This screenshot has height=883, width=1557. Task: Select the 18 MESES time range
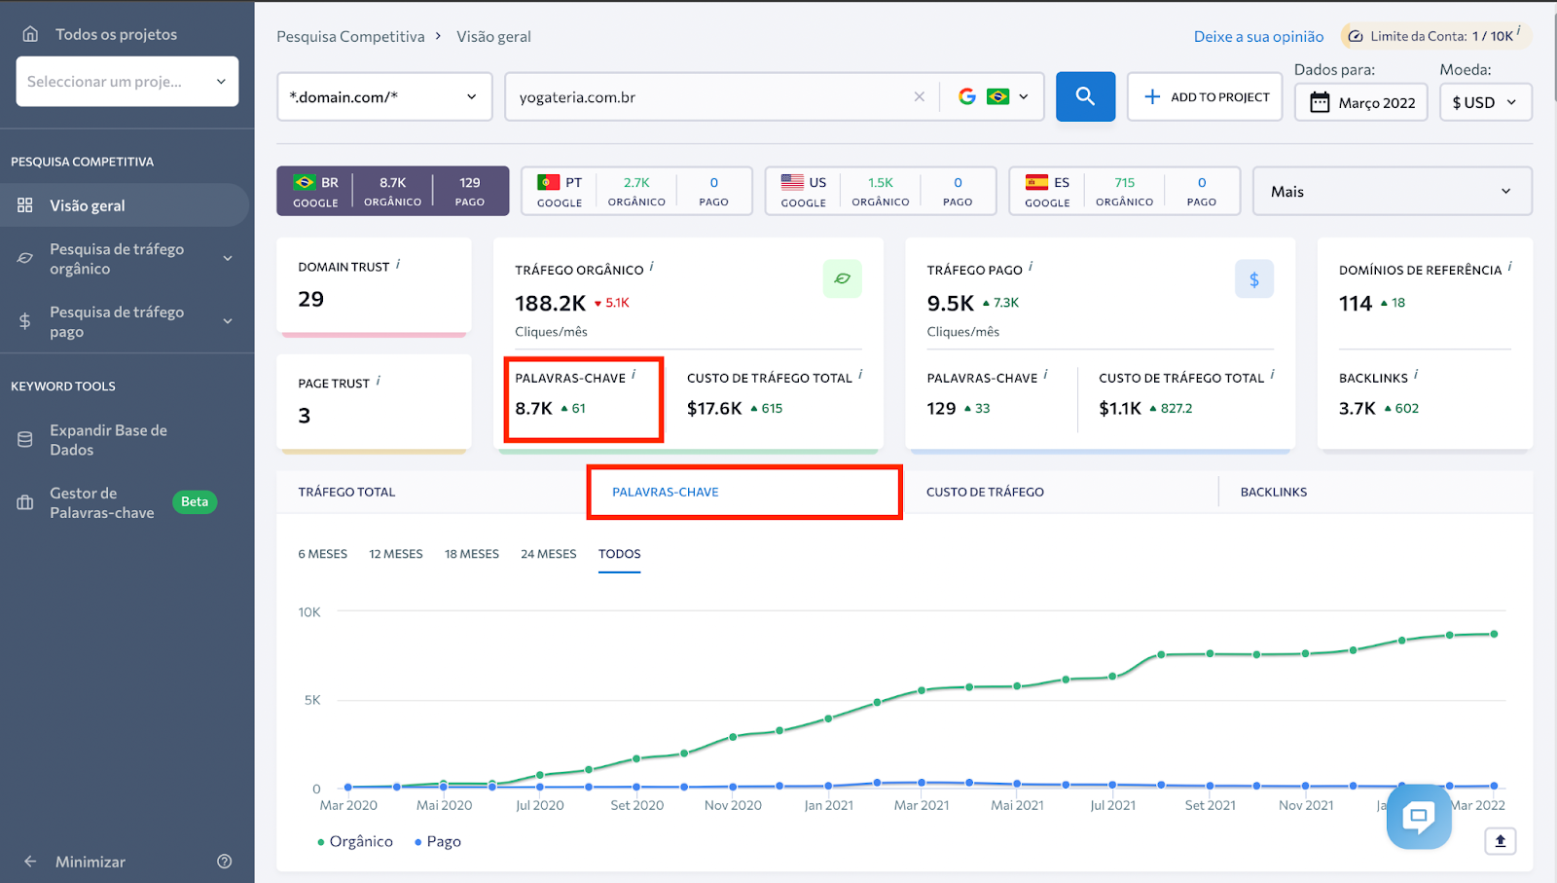(x=472, y=554)
